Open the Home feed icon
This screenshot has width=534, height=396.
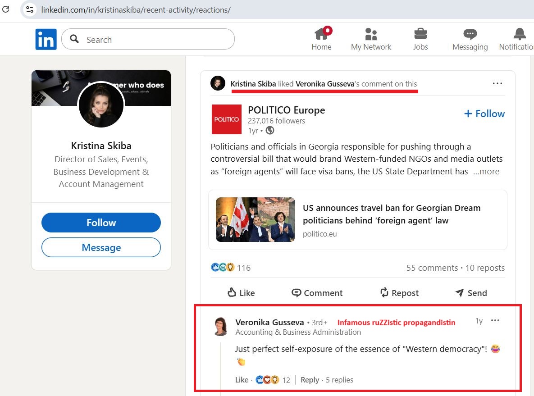pyautogui.click(x=321, y=34)
